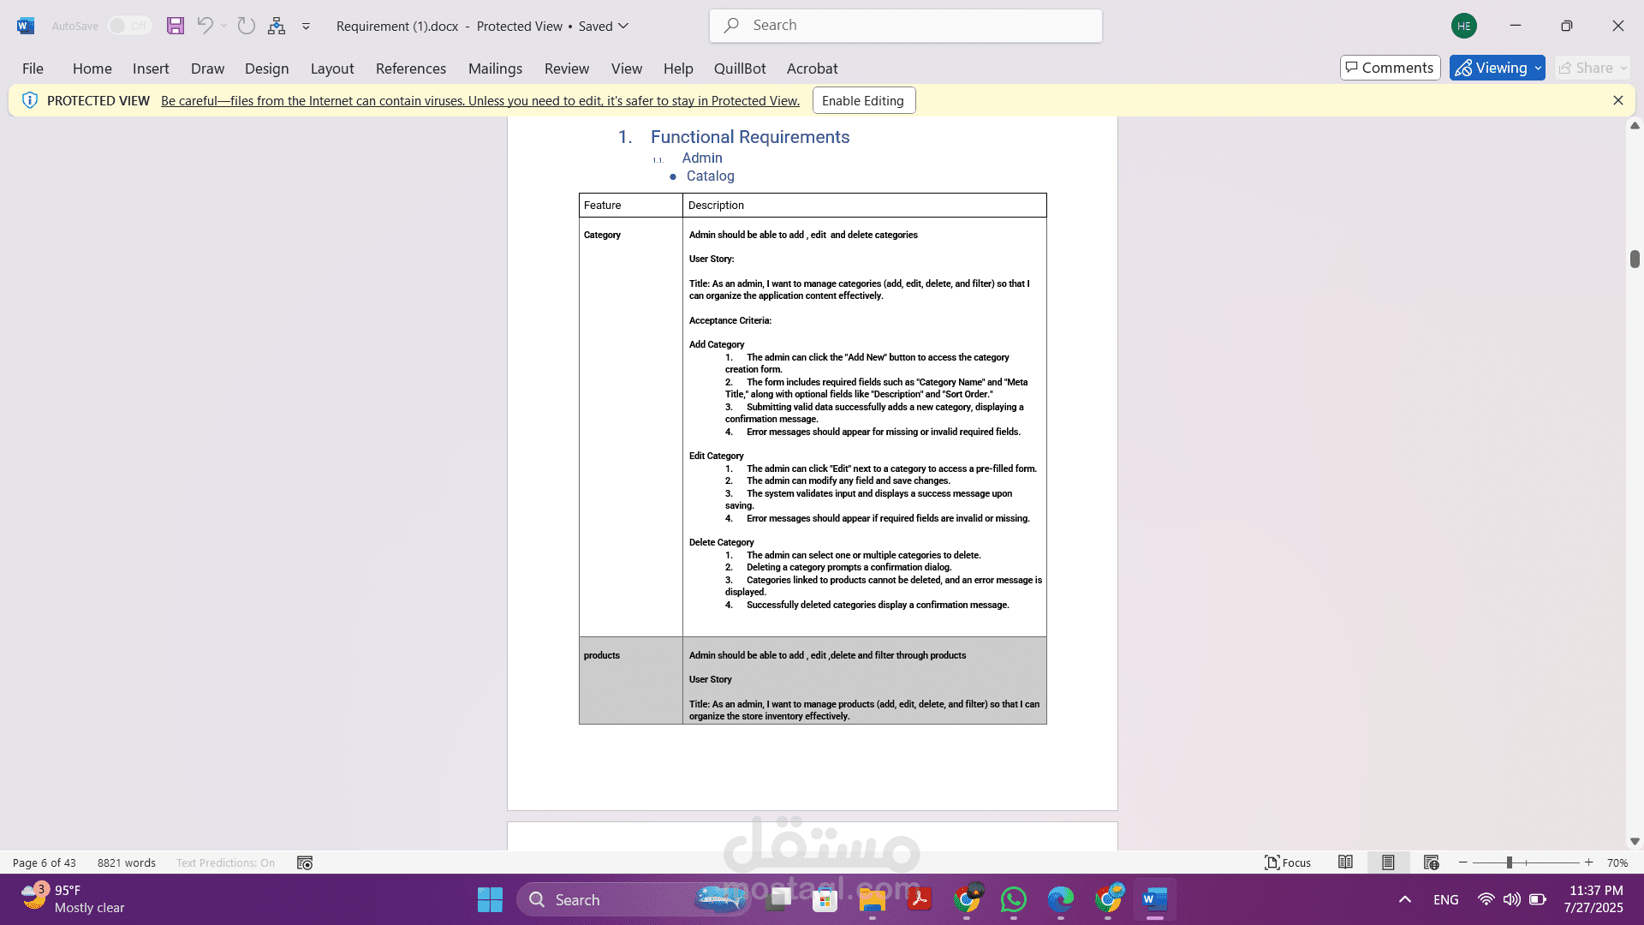This screenshot has width=1644, height=925.
Task: Click the vertical scrollbar thumb
Action: click(1635, 260)
